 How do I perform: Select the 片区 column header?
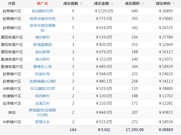(x=12, y=3)
